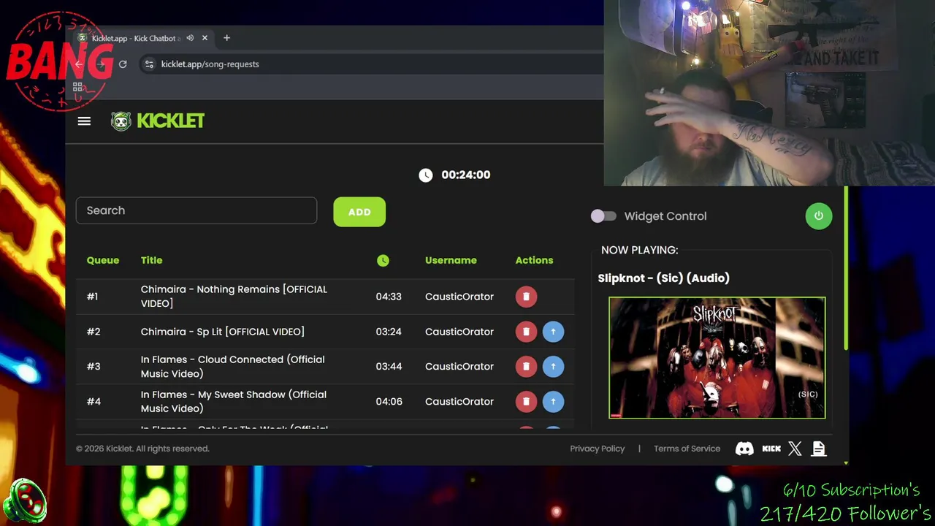Screen dimensions: 935x526
Task: Click the Actions column header
Action: (534, 260)
